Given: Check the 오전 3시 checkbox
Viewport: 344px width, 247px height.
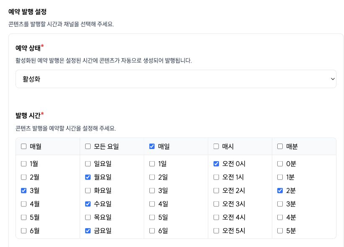Looking at the screenshot, I should (x=216, y=204).
